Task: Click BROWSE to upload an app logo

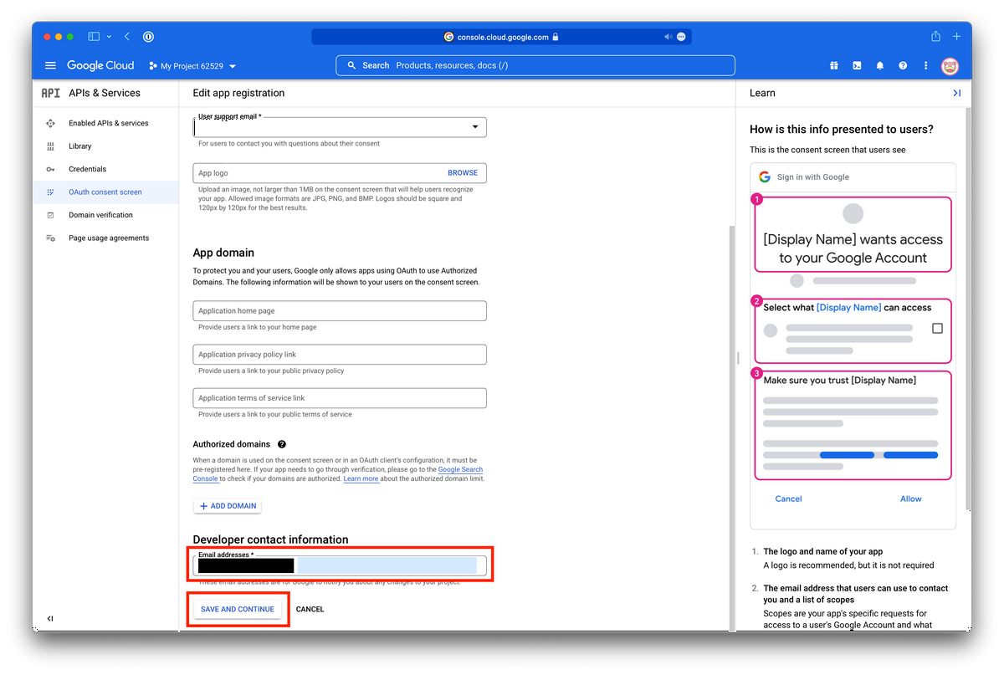Action: pyautogui.click(x=463, y=173)
